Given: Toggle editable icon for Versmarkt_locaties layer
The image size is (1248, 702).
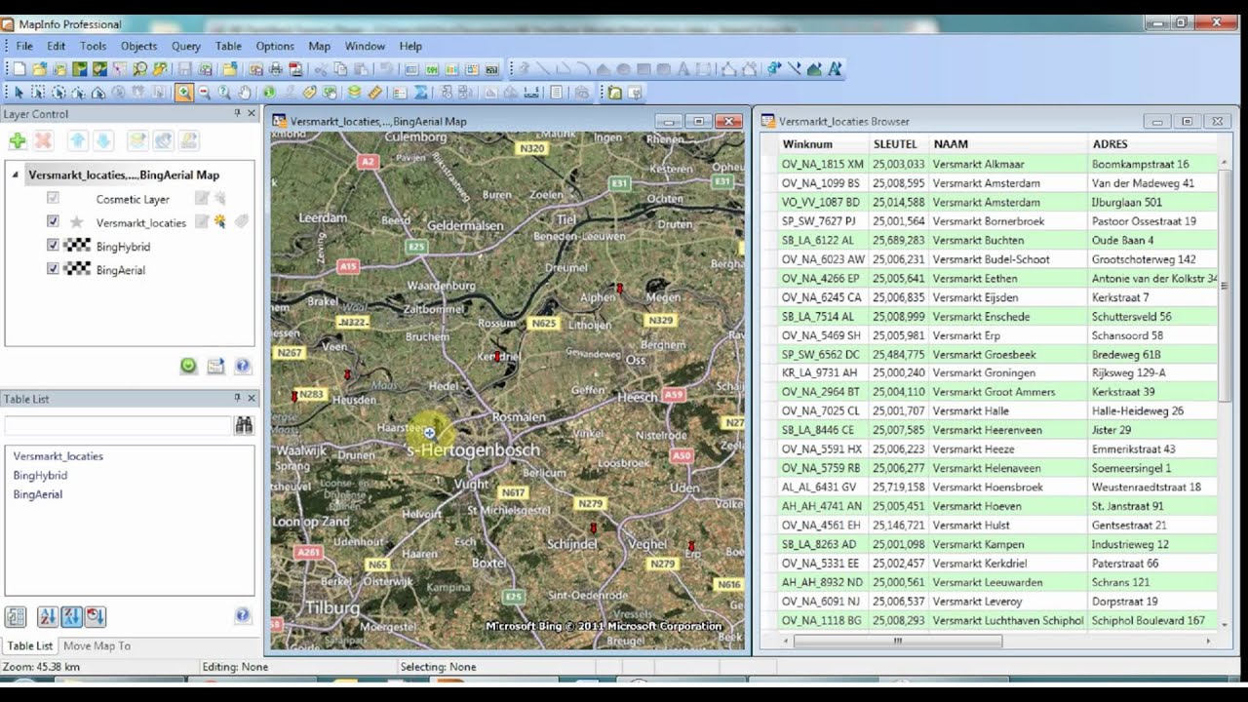Looking at the screenshot, I should (x=201, y=222).
